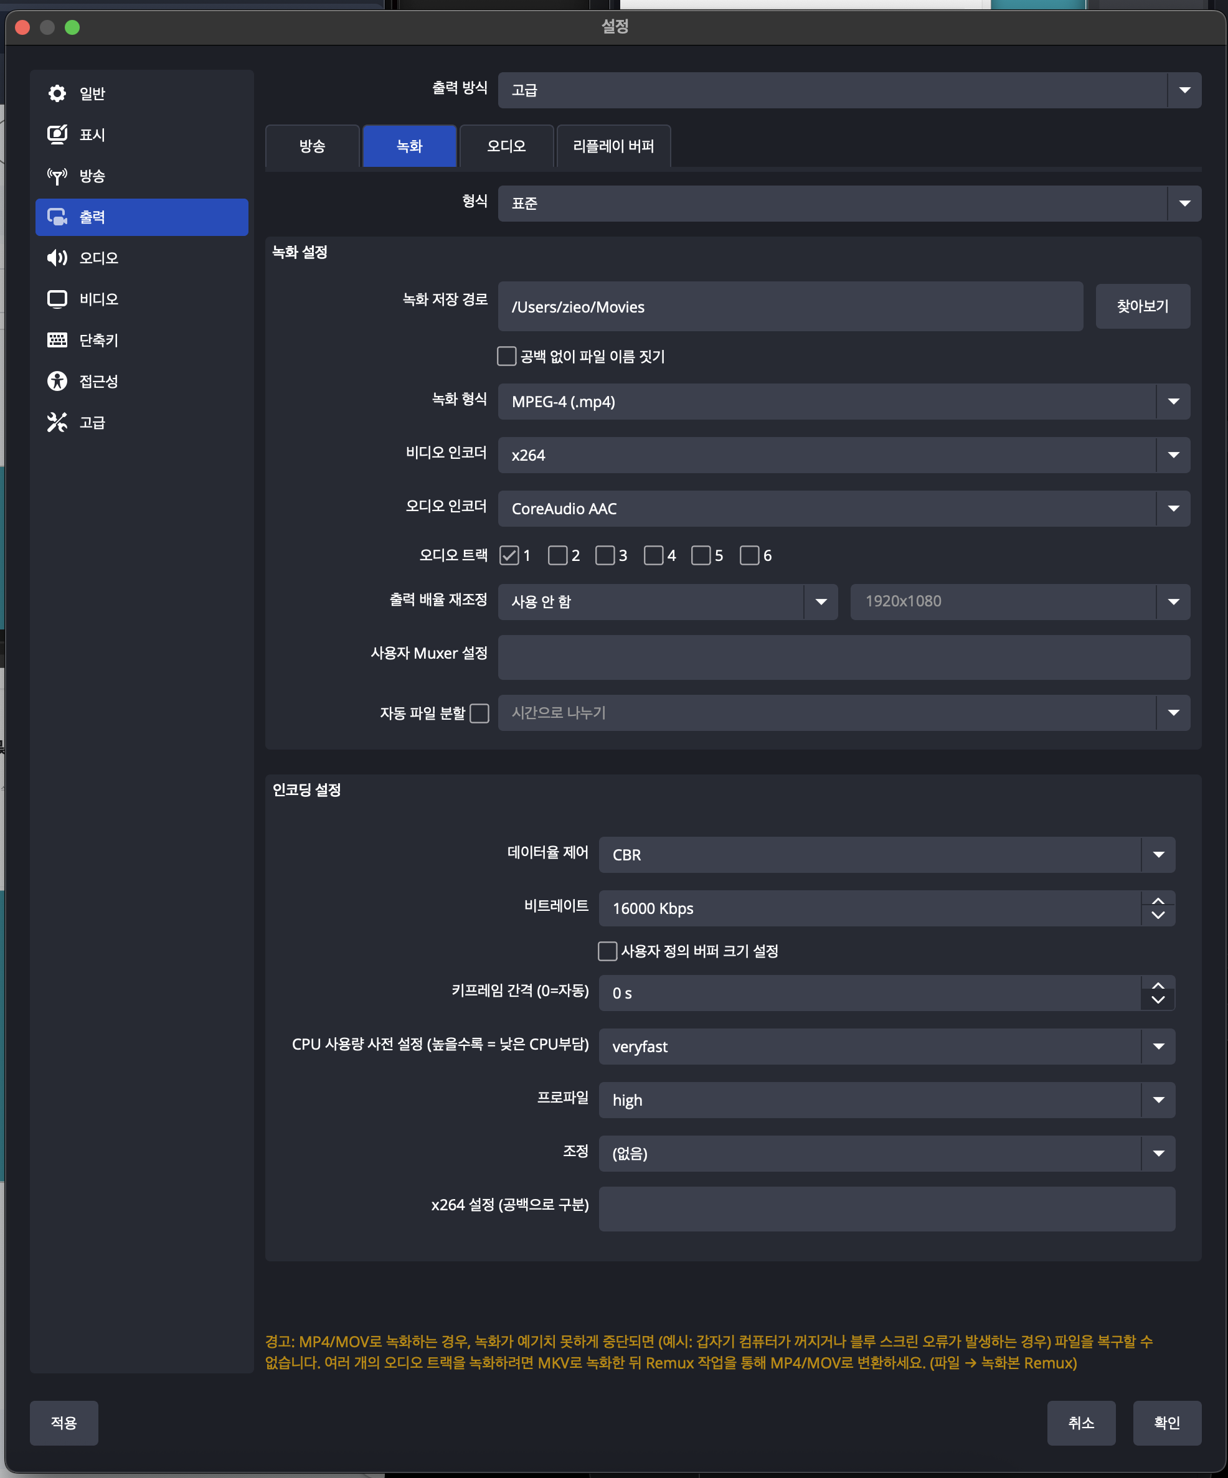This screenshot has height=1478, width=1228.
Task: Toggle audio track 2 checkbox
Action: [x=557, y=555]
